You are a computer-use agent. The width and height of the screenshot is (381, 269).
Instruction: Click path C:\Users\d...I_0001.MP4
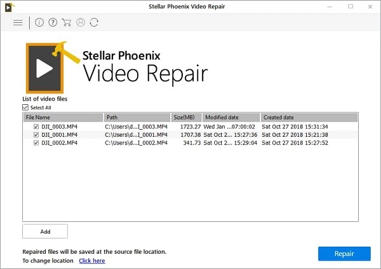136,135
